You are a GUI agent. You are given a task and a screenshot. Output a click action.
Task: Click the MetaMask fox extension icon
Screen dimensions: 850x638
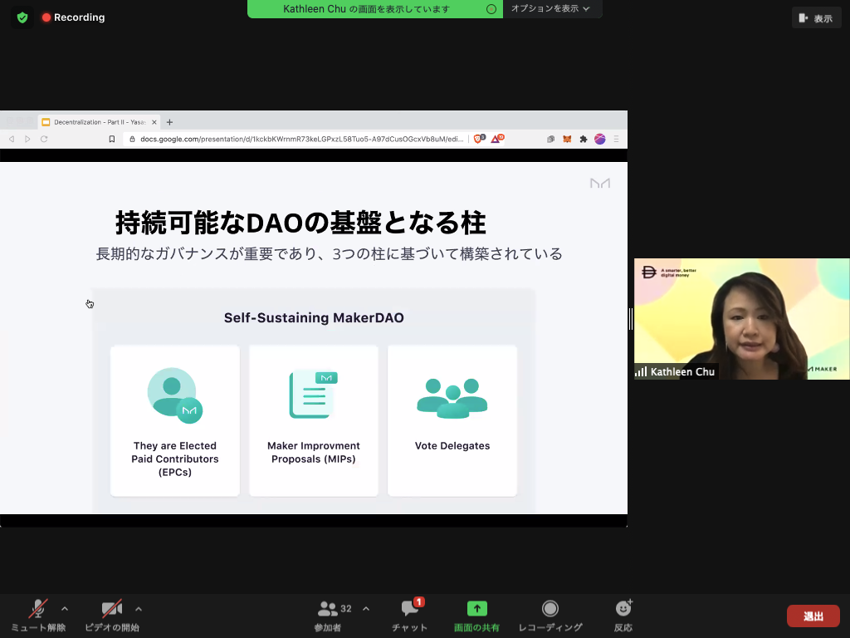567,139
